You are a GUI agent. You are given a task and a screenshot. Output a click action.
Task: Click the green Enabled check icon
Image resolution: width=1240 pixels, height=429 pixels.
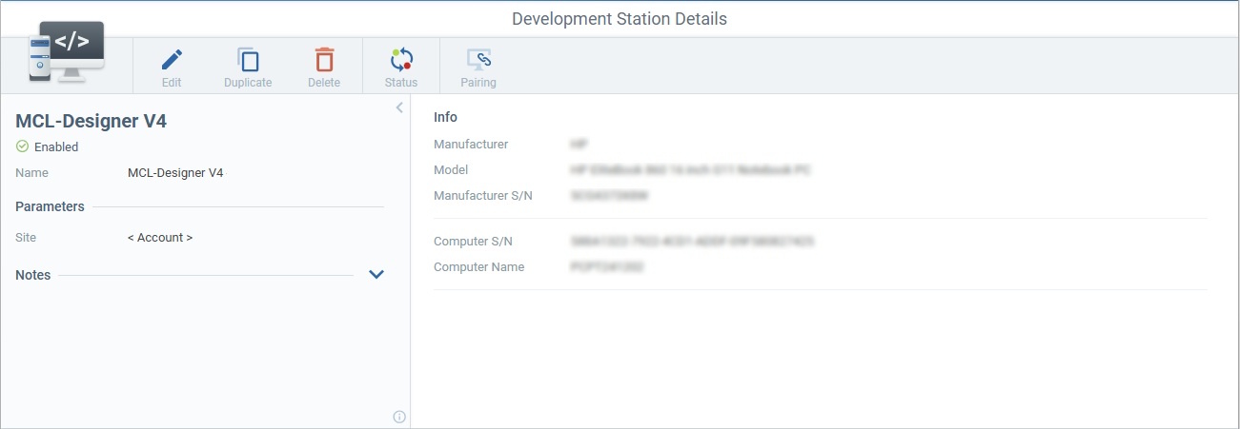coord(22,146)
